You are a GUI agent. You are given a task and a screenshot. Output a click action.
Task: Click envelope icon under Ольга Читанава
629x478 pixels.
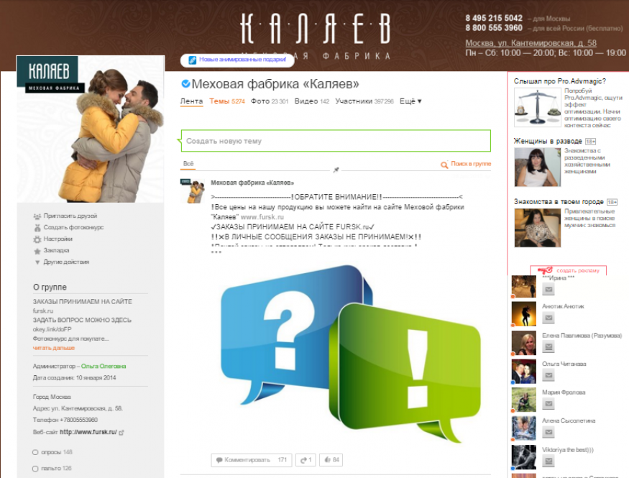(548, 375)
